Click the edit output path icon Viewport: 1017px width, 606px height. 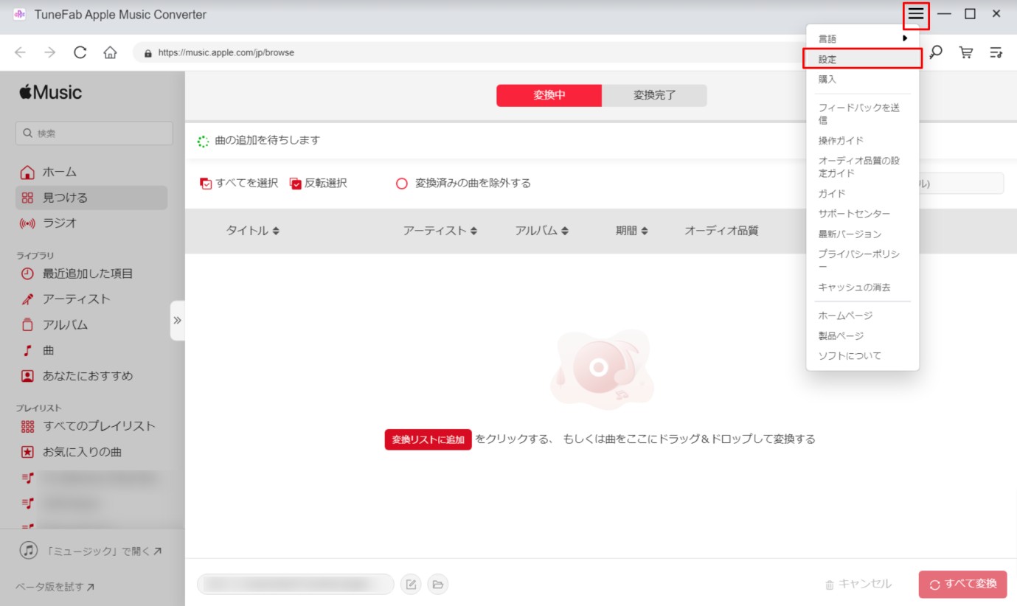coord(412,585)
